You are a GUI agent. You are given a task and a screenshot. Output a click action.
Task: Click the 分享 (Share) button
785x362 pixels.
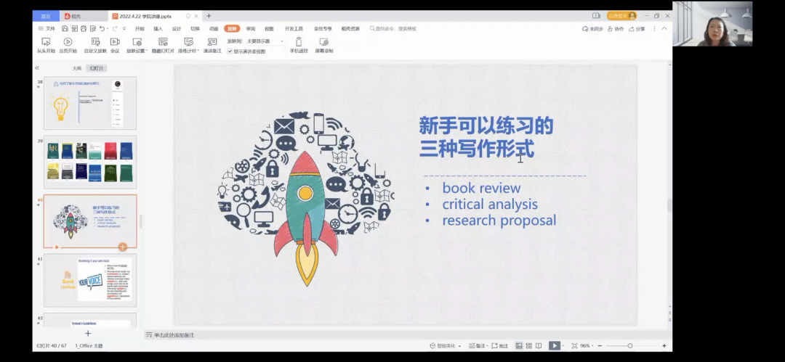[637, 29]
